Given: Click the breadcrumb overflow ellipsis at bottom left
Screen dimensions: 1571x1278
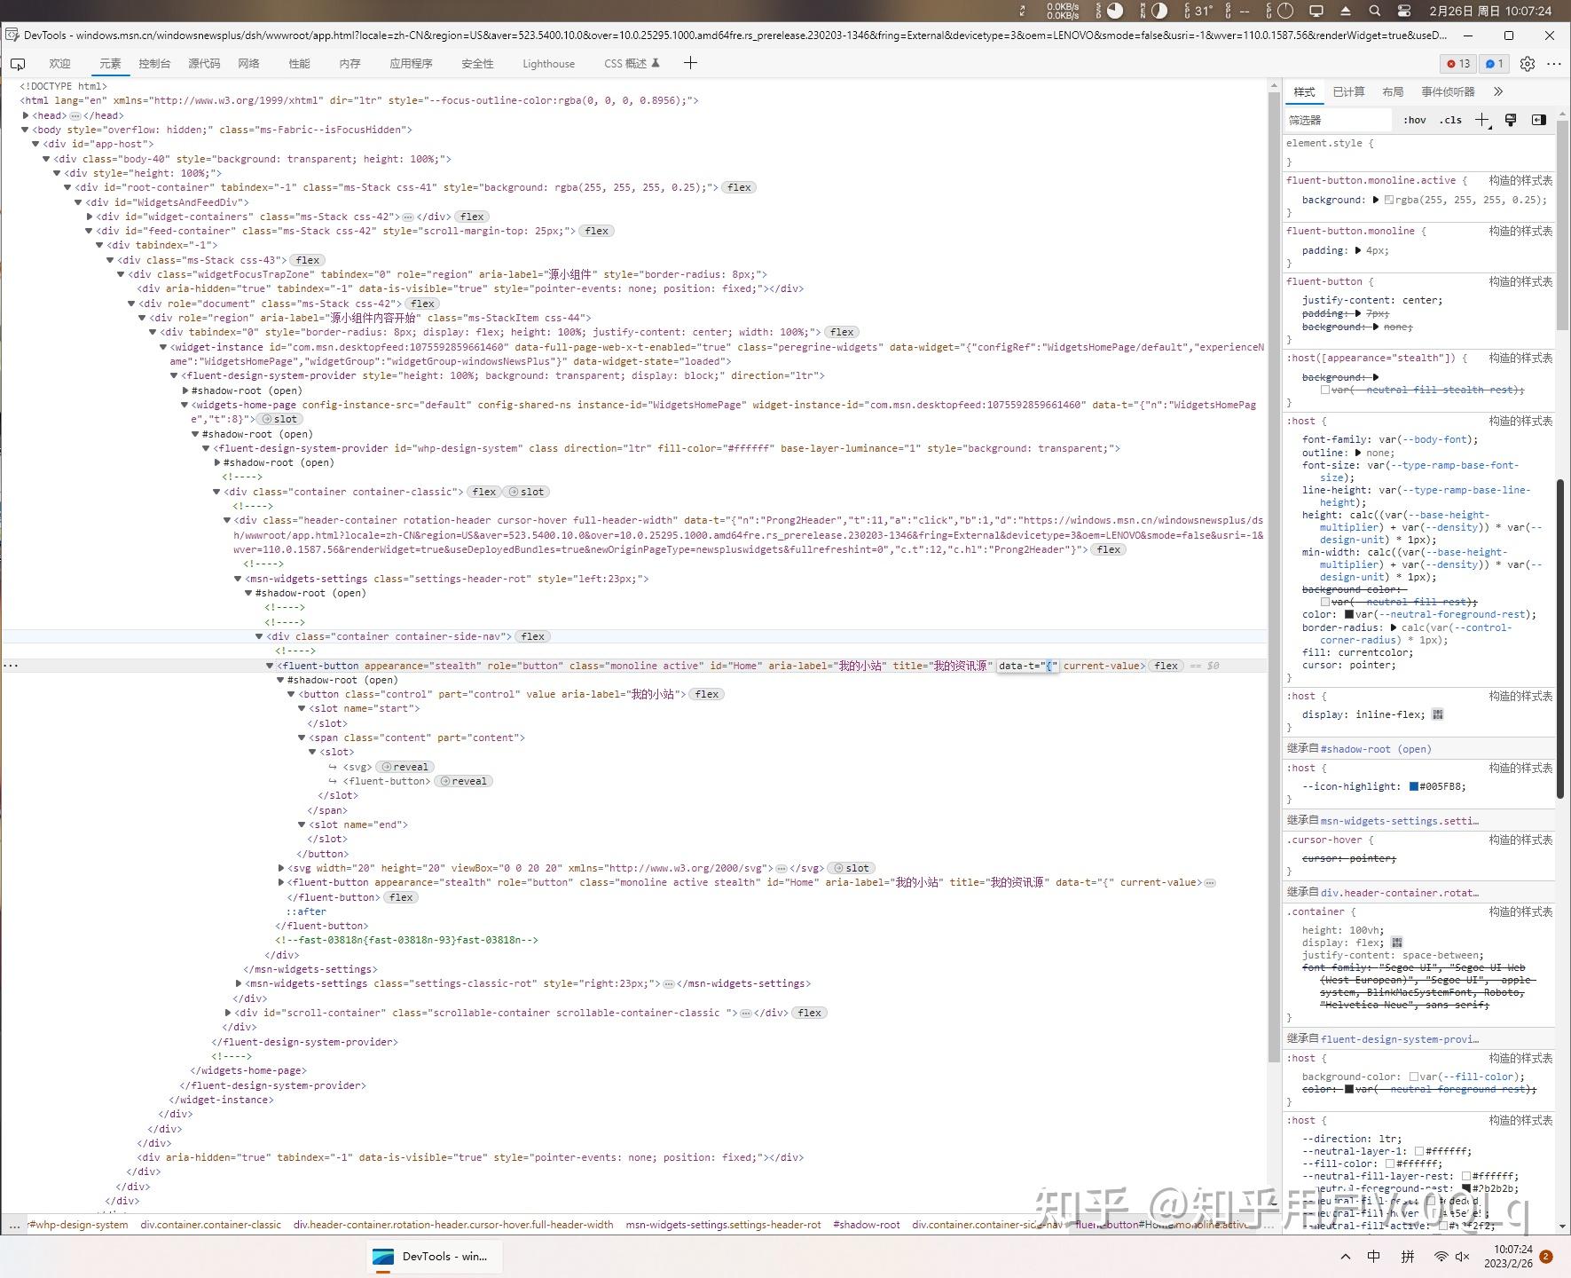Looking at the screenshot, I should point(14,1225).
